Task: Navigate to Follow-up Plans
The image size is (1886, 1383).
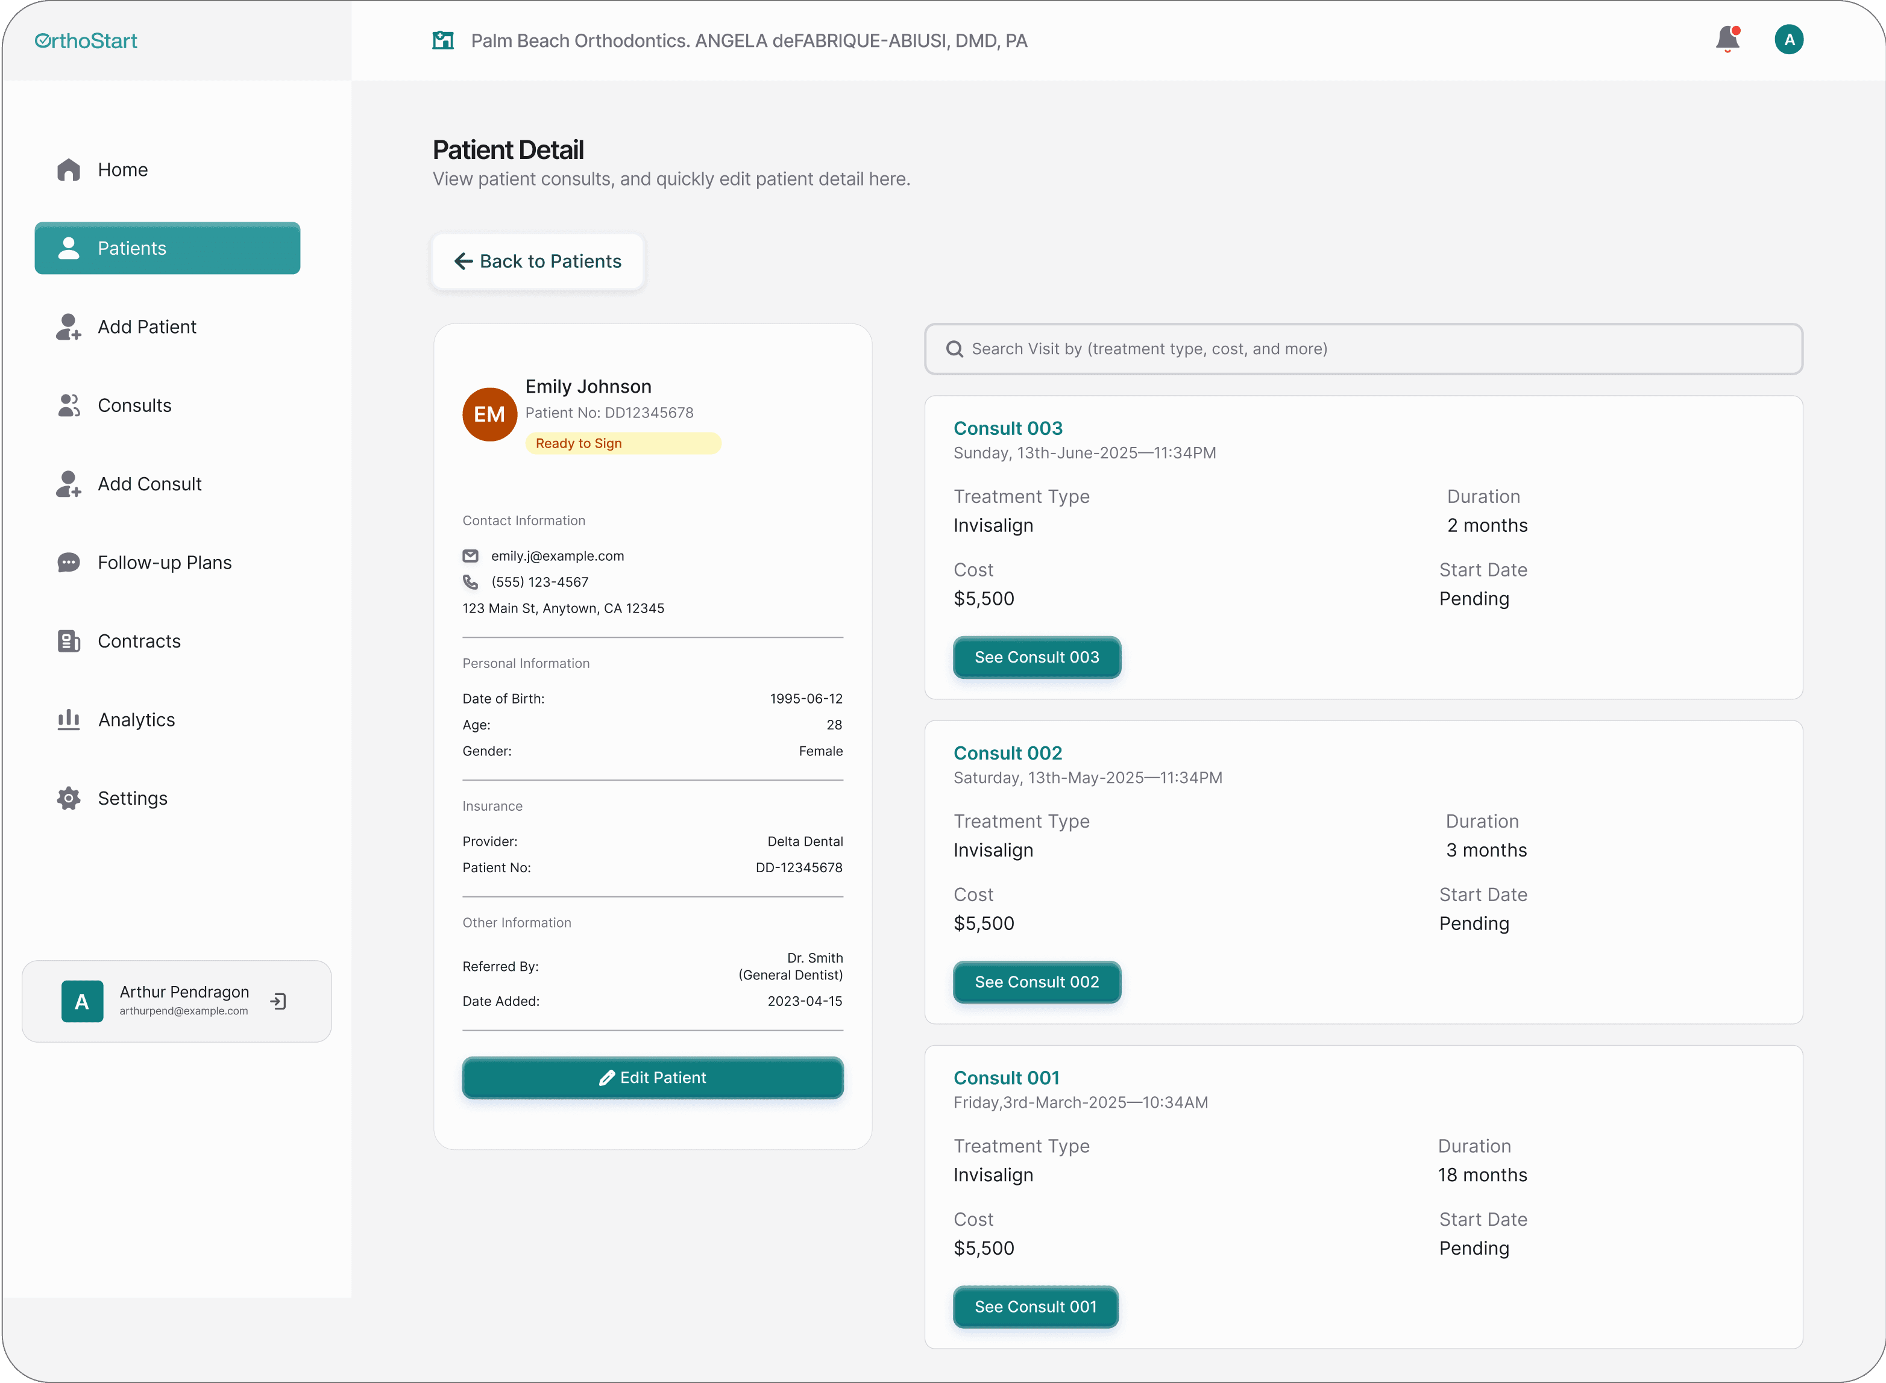Action: (x=164, y=563)
